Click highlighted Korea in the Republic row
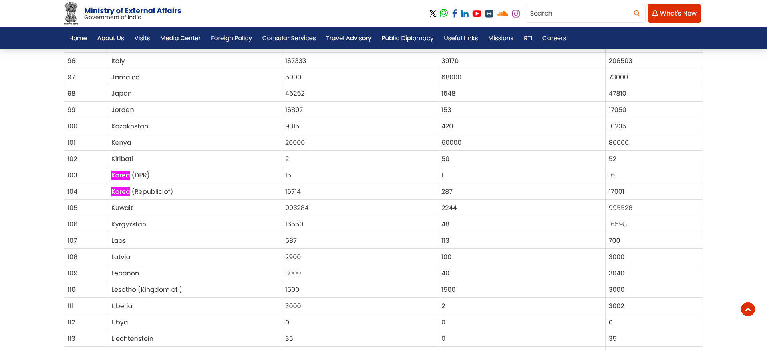The width and height of the screenshot is (767, 350). click(121, 192)
